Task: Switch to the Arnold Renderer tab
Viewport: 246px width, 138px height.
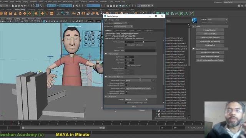Action: point(120,31)
